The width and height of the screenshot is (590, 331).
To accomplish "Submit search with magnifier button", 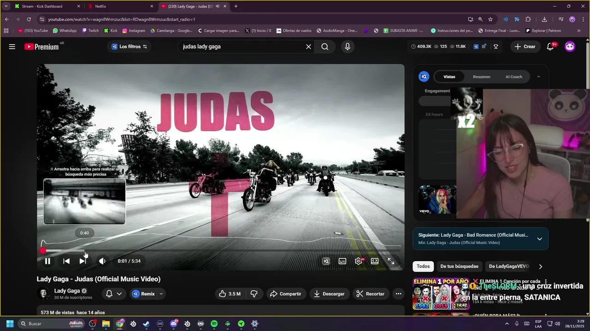I will (325, 46).
